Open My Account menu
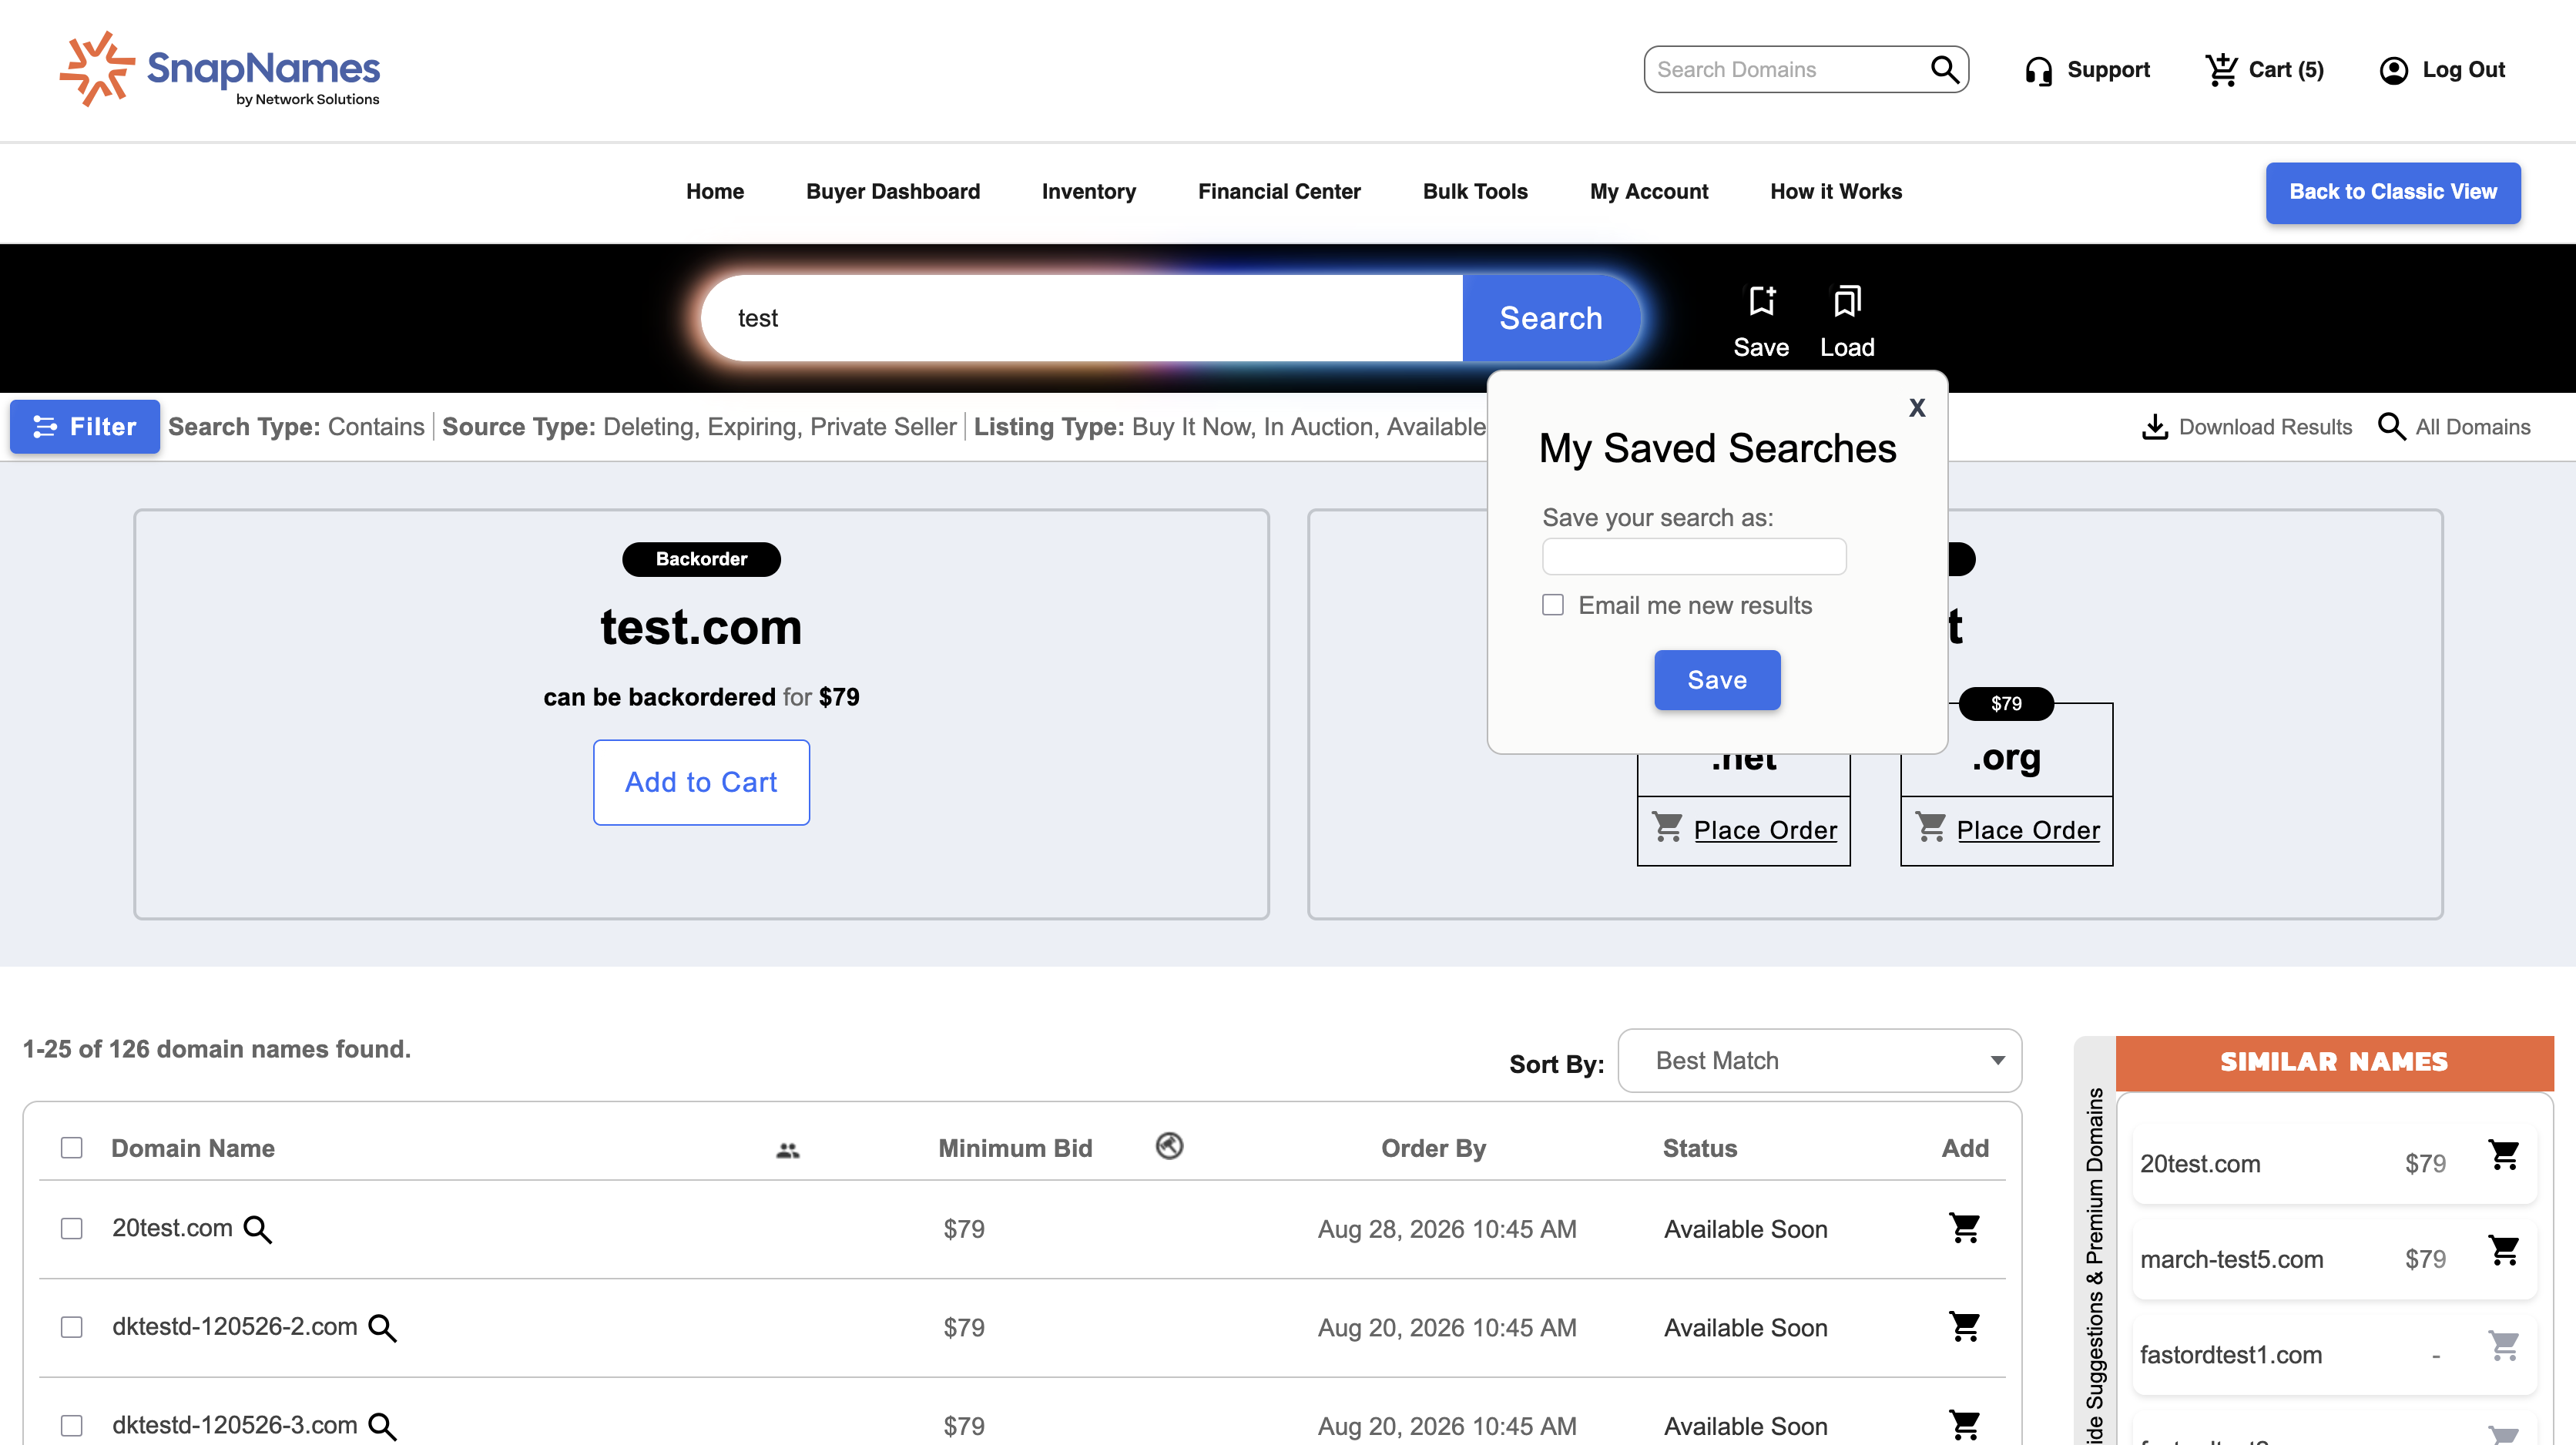The width and height of the screenshot is (2576, 1445). (x=1649, y=191)
